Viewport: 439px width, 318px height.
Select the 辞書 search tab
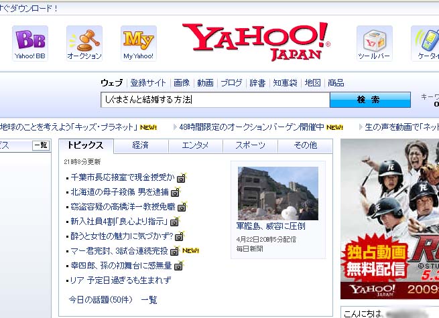point(257,83)
